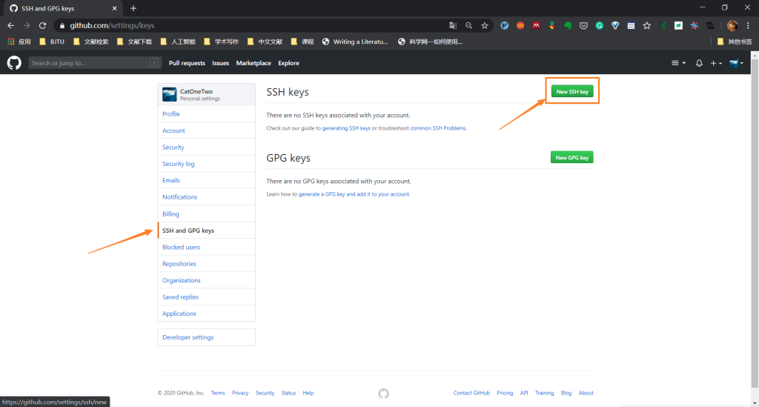Reload the page with refresh icon
Viewport: 759px width, 407px height.
pyautogui.click(x=42, y=25)
